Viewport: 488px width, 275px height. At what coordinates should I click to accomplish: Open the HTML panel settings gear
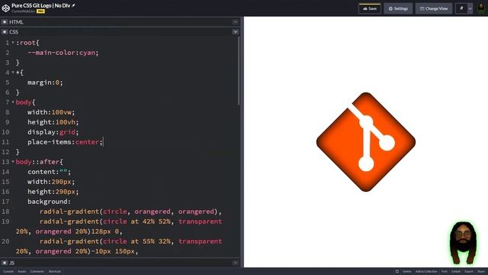click(x=5, y=22)
